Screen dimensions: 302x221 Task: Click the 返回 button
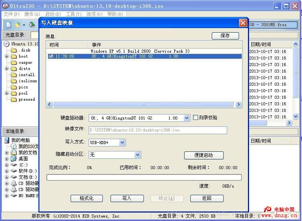(x=207, y=198)
